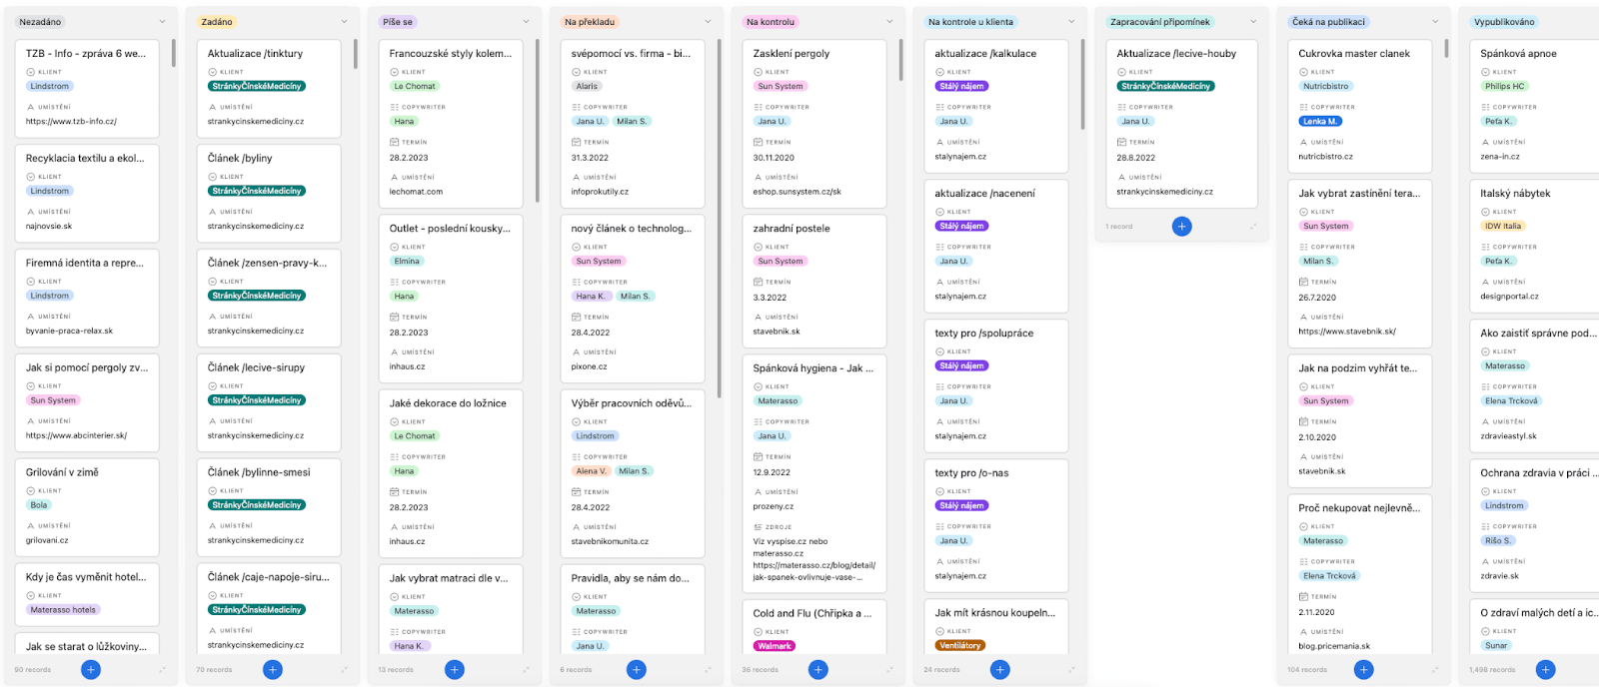Add record in Vypublikováno column
The image size is (1599, 687).
1546,670
